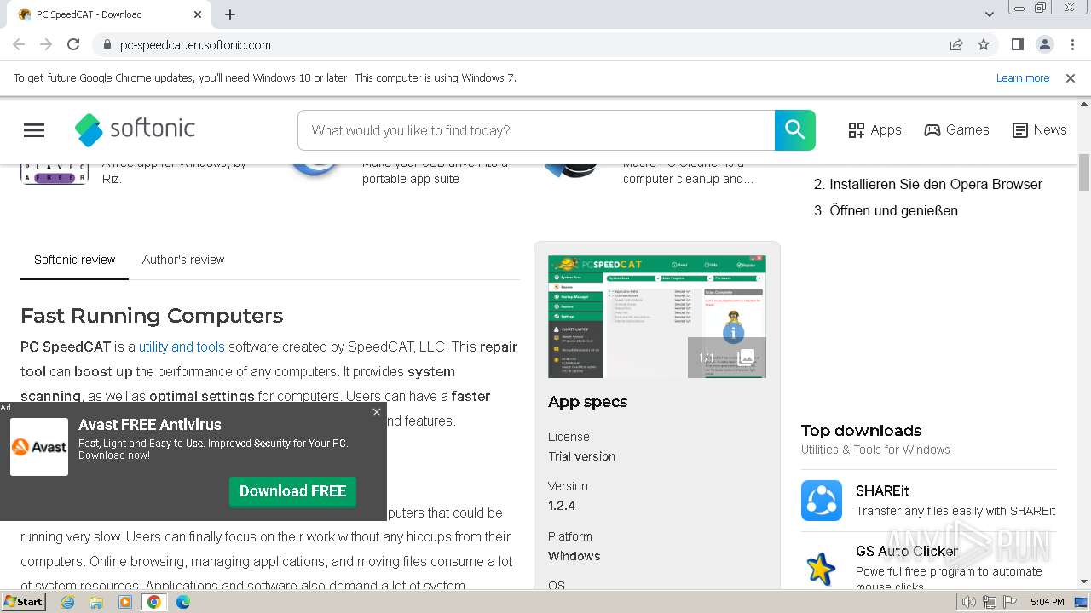Share this page via the address bar icon
The image size is (1091, 613).
pos(956,44)
